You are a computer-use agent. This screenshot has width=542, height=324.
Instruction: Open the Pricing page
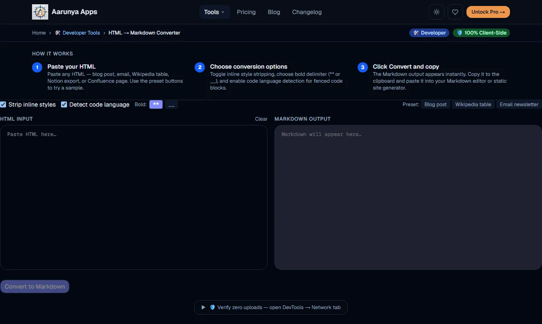coord(246,12)
